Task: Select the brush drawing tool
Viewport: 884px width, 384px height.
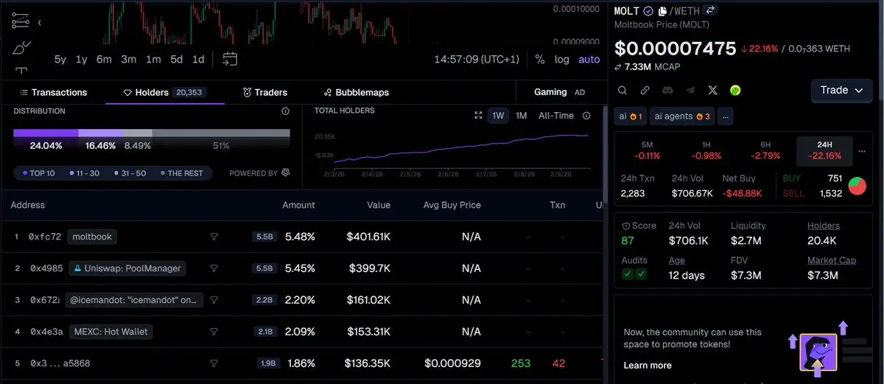Action: 21,48
